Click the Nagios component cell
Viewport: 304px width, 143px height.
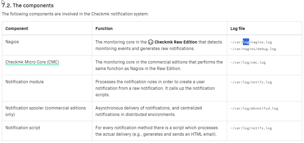tap(12, 42)
